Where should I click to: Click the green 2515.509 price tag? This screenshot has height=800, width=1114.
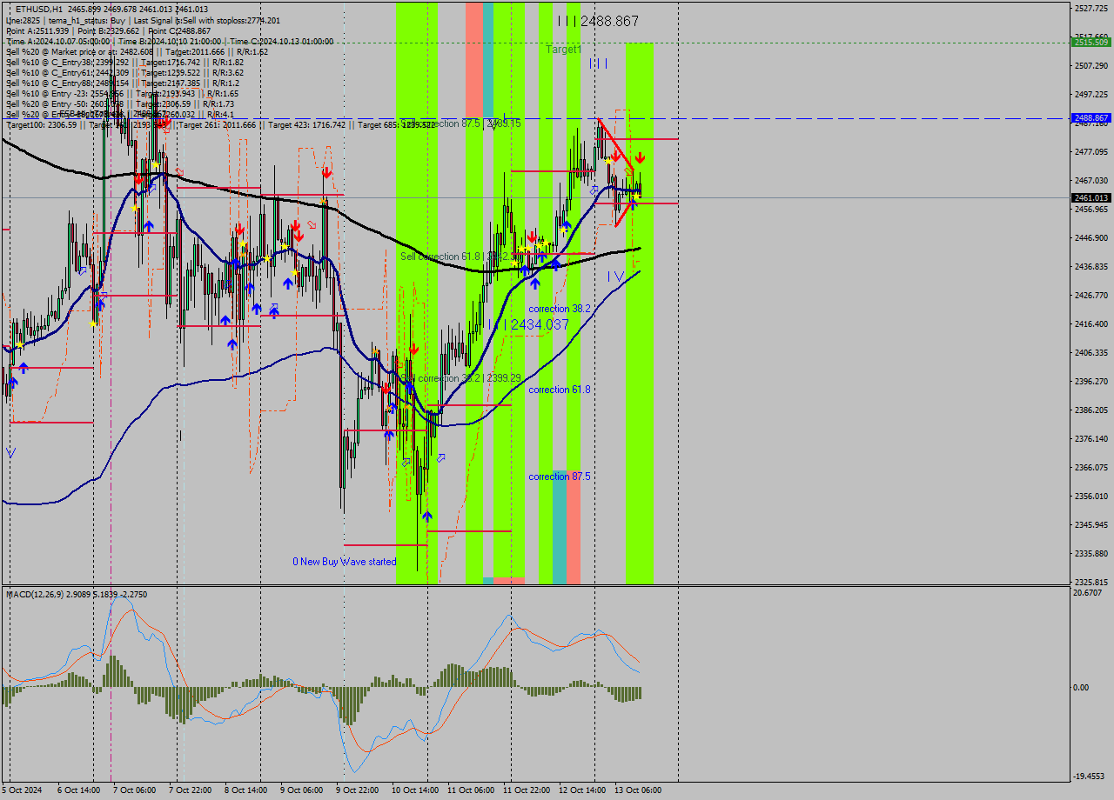tap(1091, 42)
